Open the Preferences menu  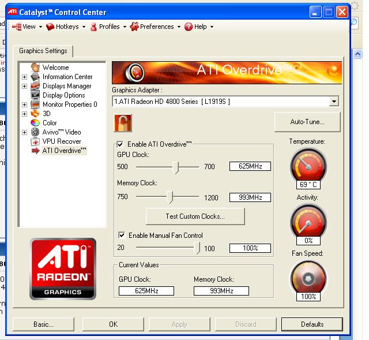(x=156, y=27)
